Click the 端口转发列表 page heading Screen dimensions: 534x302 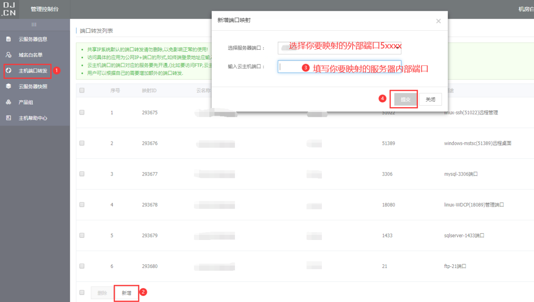coord(96,31)
